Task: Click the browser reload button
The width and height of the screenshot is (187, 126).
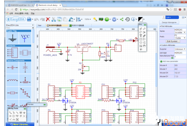Action: click(x=16, y=9)
